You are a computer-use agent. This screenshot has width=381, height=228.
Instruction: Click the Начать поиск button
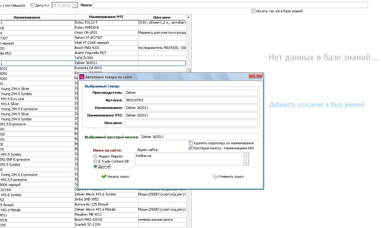[115, 177]
